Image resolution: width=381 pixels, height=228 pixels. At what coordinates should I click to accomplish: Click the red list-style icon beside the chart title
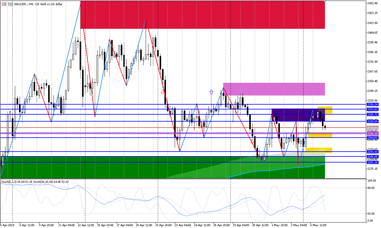[x=4, y=4]
